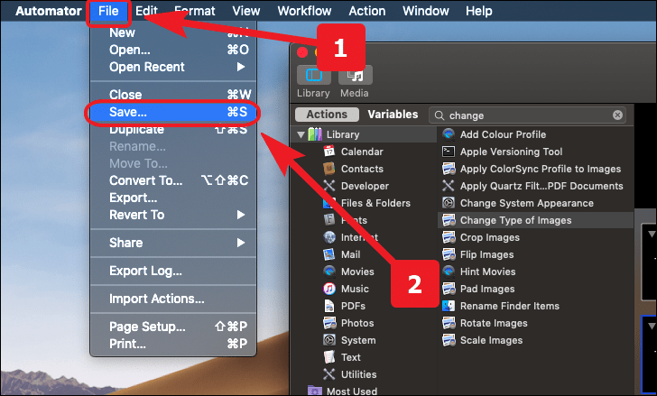
Task: Click the Add Colour Profile action icon
Action: point(449,134)
